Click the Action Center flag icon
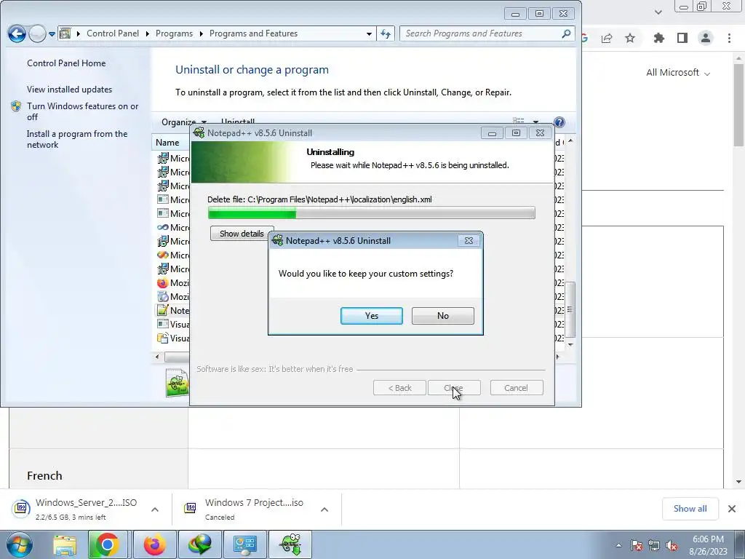745x559 pixels. click(x=637, y=545)
